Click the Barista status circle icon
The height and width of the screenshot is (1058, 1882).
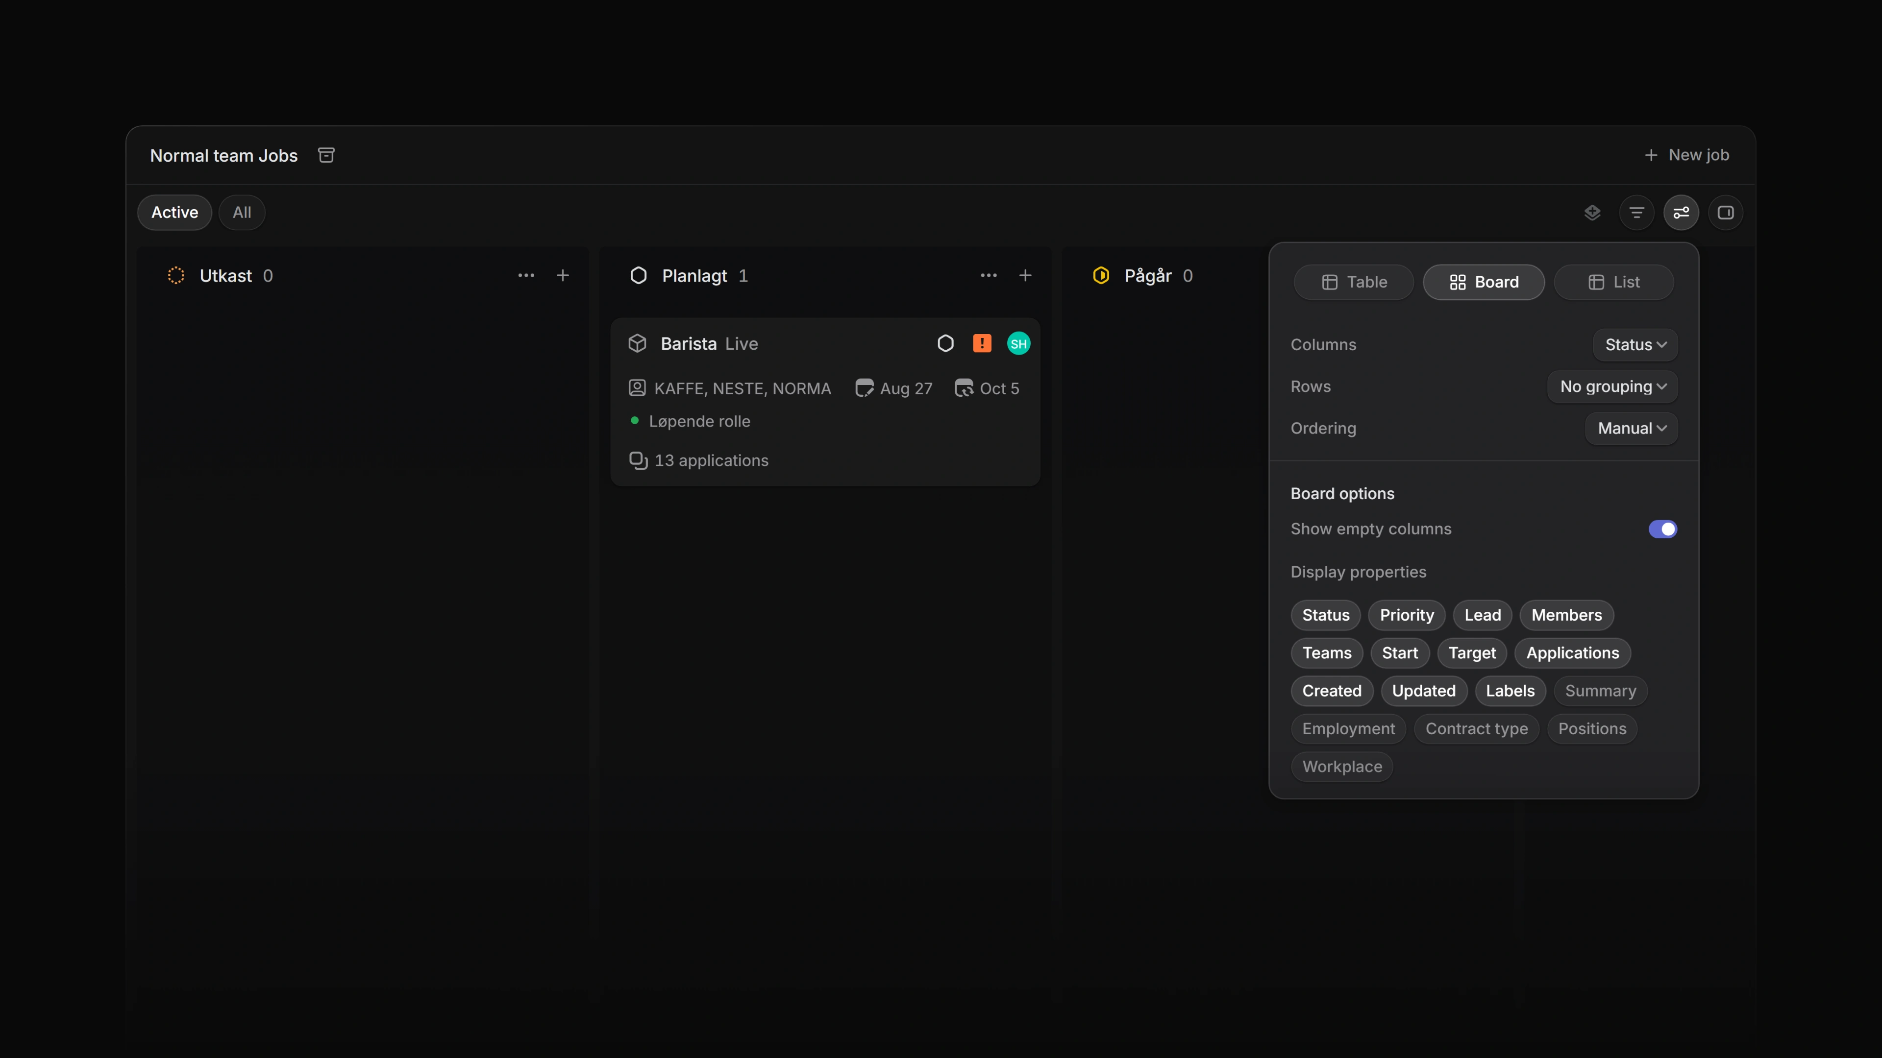[945, 343]
